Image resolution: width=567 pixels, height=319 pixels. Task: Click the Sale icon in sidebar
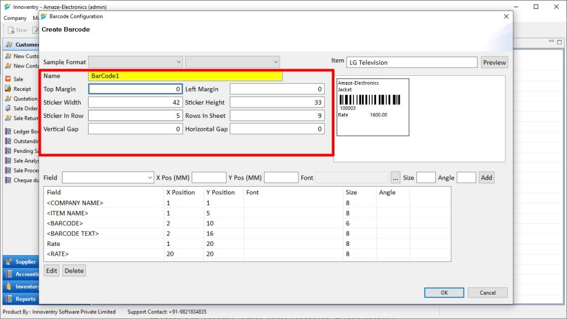pos(8,79)
